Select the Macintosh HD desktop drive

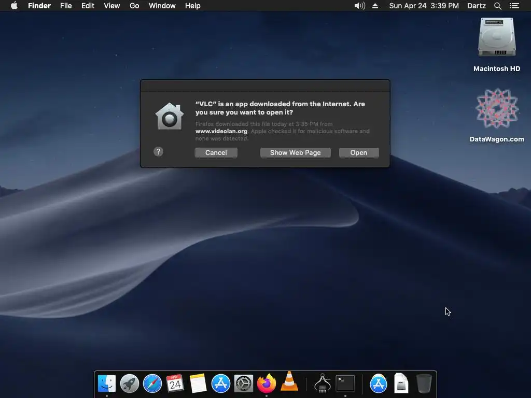click(497, 45)
